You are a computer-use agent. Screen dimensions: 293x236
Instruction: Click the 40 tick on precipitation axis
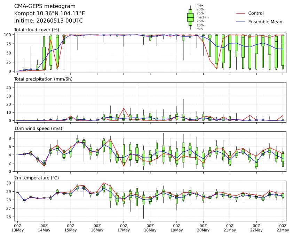point(9,88)
